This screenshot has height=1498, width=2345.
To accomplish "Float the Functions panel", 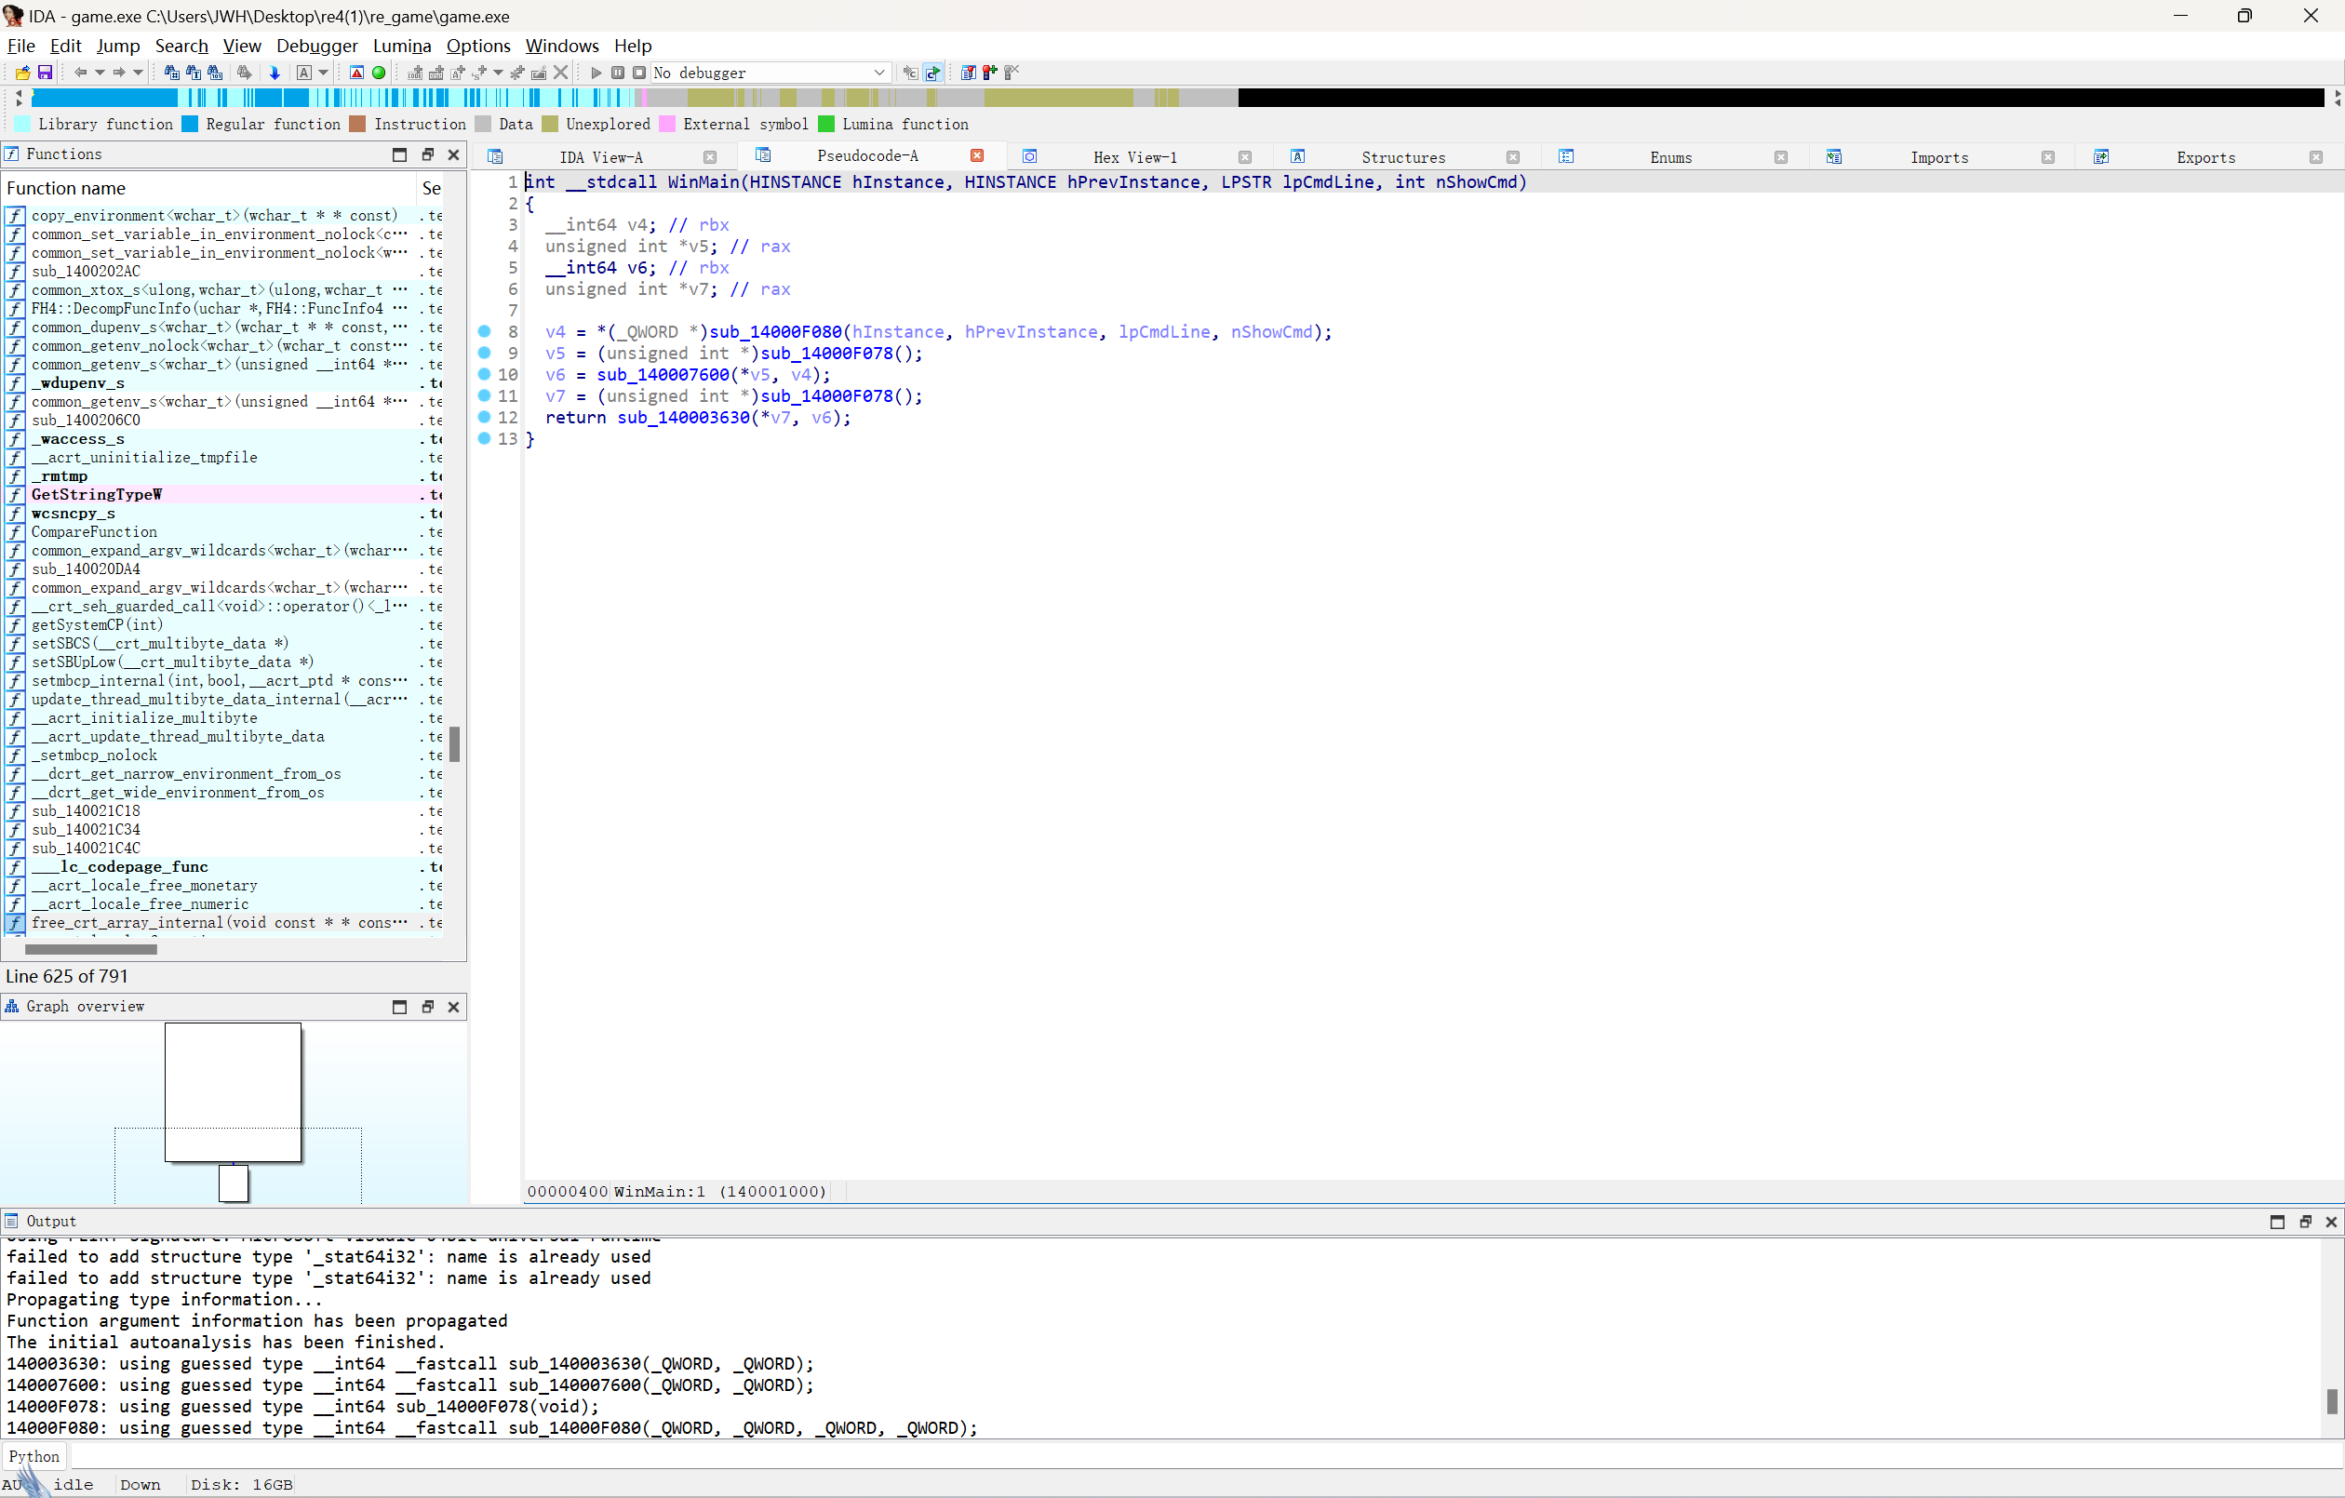I will [426, 154].
